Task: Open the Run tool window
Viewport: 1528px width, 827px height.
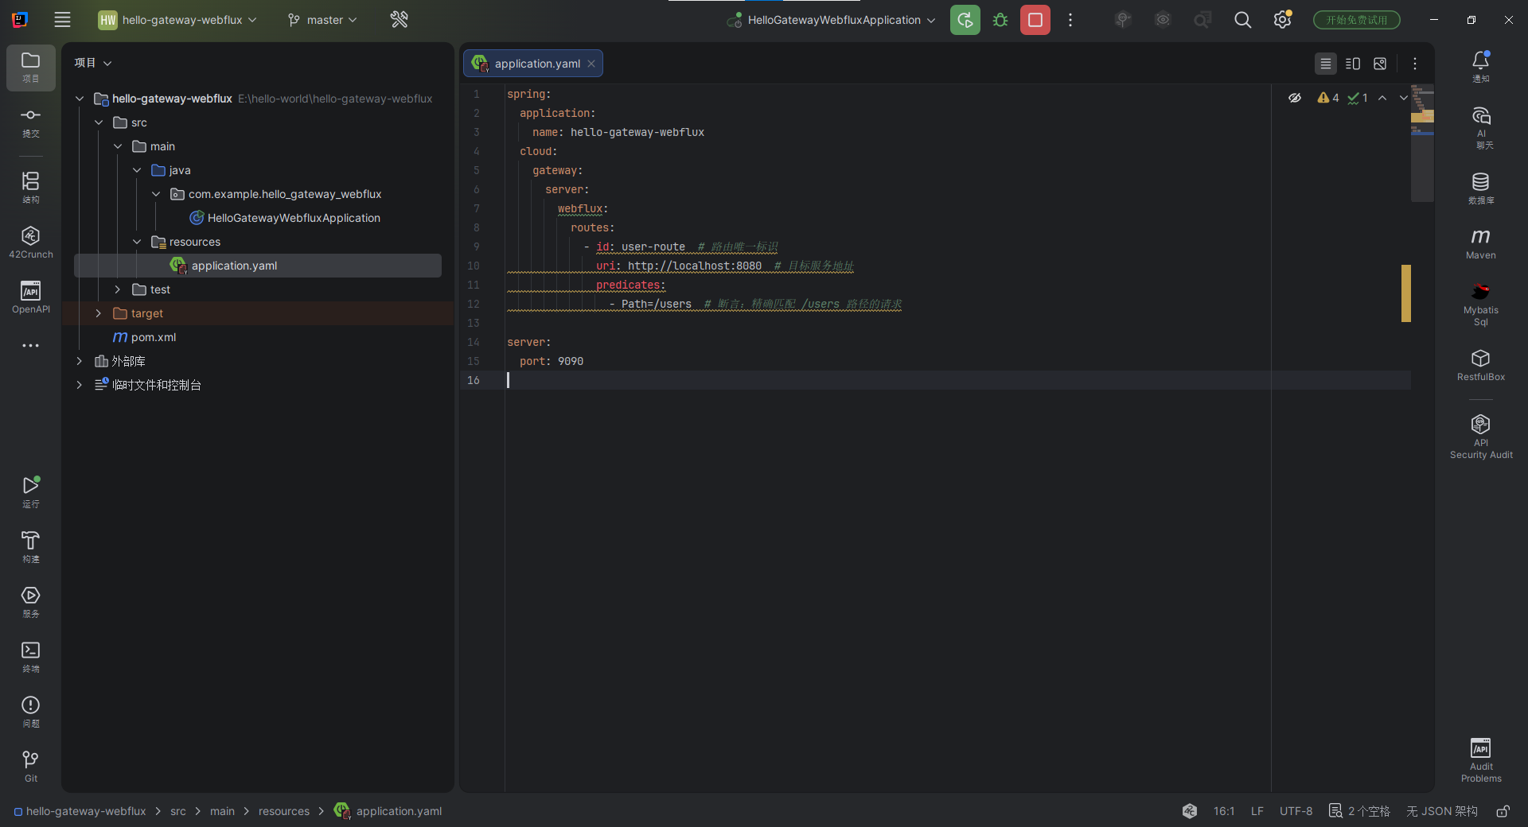Action: tap(31, 492)
